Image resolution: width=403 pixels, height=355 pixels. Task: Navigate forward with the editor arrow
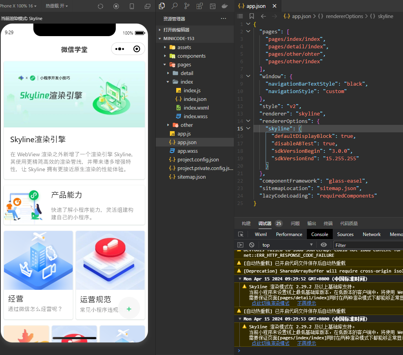coord(274,16)
